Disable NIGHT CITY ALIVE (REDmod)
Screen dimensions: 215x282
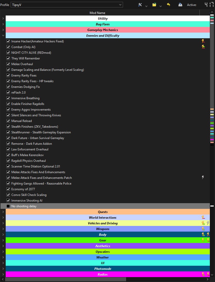pos(8,53)
